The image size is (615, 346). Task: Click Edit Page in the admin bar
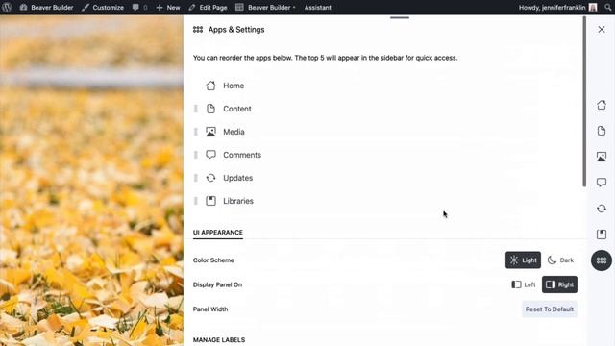click(x=208, y=7)
